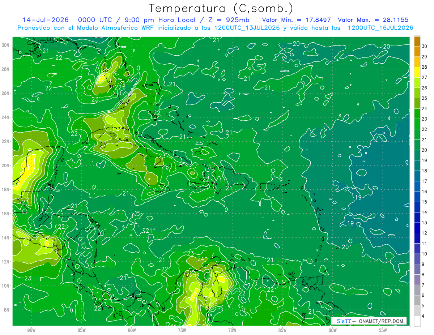
Task: Click the '14N' latitude axis label
Action: (6, 237)
